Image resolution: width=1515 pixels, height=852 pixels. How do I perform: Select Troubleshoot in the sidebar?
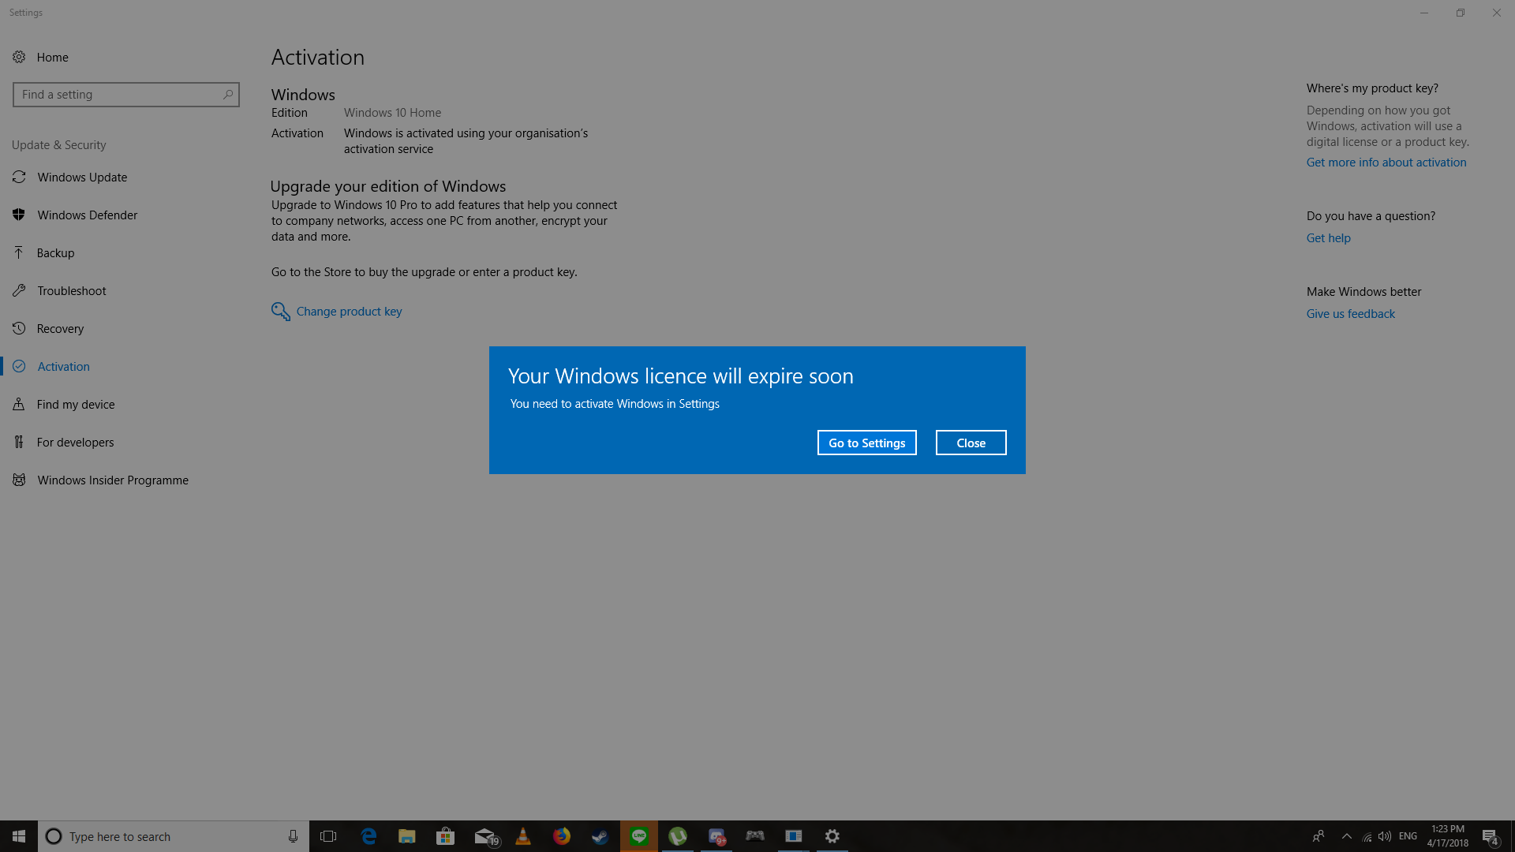71,290
